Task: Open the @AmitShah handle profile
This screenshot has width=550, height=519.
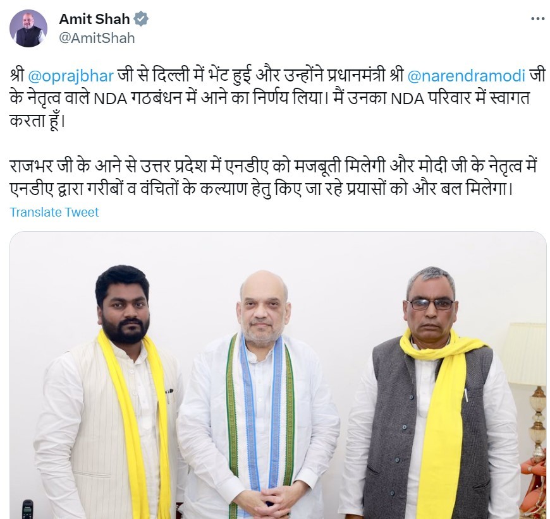Action: click(97, 38)
